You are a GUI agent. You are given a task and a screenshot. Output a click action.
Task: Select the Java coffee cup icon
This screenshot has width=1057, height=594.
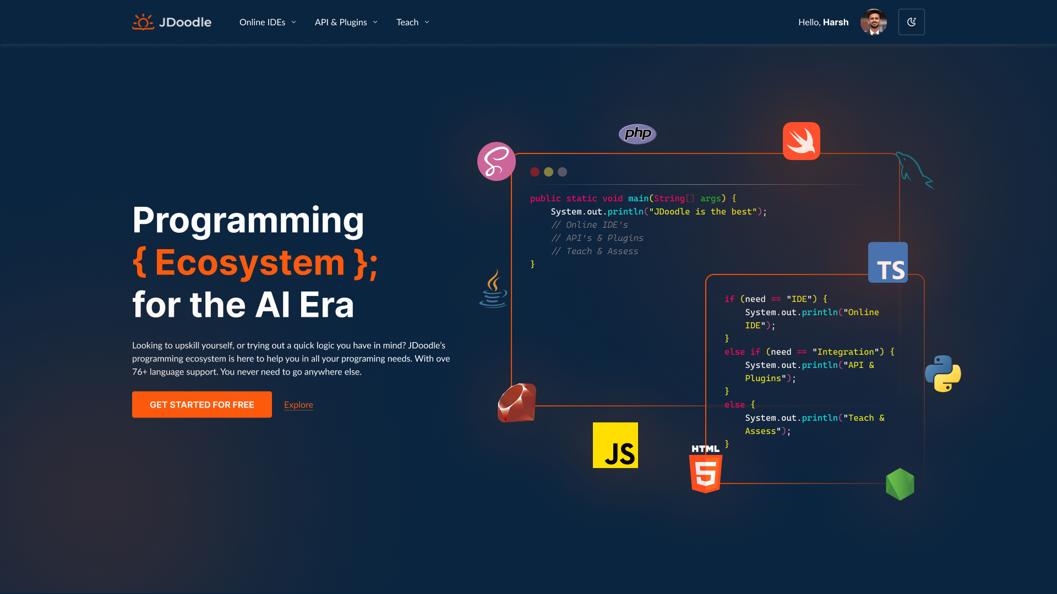494,290
